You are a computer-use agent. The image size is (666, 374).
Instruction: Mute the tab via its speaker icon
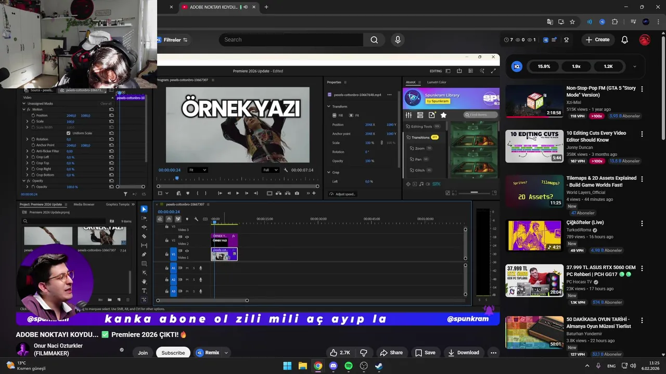click(246, 7)
